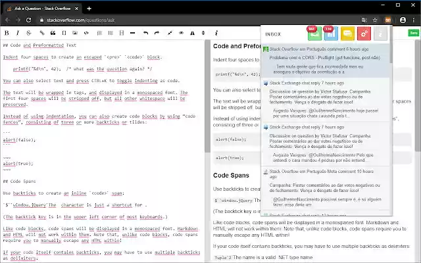Viewport: 421px width, 263px height.
Task: Apply italic formatting in editor toolbar
Action: (x=18, y=32)
